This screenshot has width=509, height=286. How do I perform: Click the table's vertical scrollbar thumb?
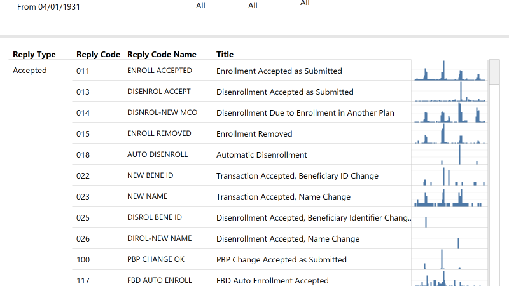(x=494, y=70)
